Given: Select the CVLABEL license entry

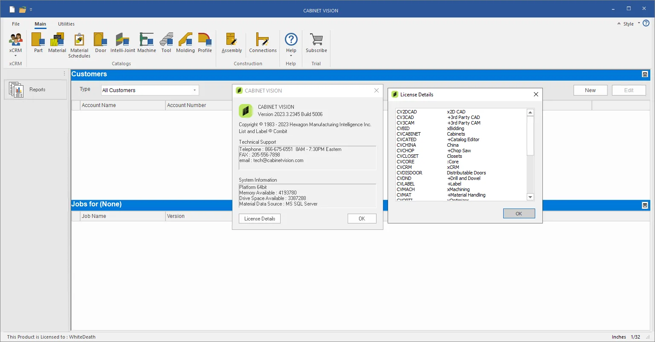Looking at the screenshot, I should pos(461,184).
